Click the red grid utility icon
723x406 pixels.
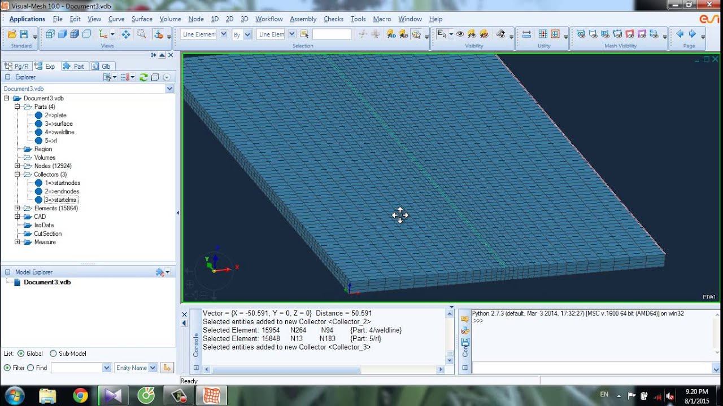coord(555,34)
